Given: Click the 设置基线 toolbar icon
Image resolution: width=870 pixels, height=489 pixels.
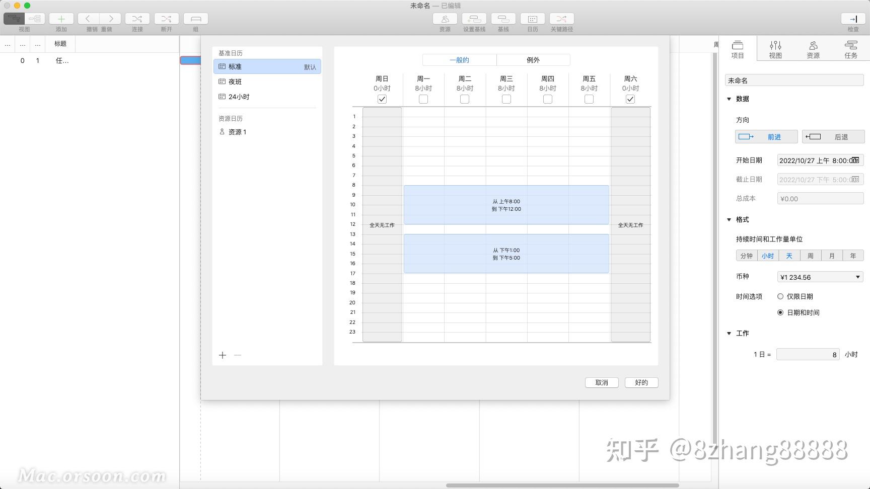Looking at the screenshot, I should 474,19.
